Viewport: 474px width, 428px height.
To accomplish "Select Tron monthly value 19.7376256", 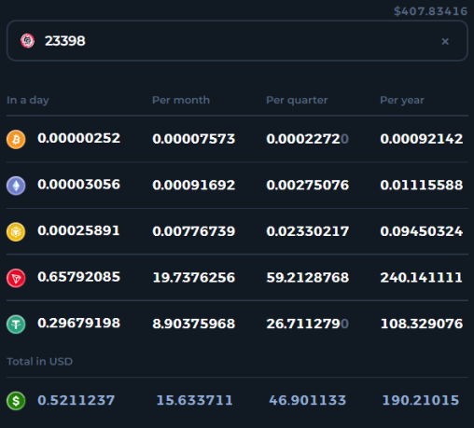I will pyautogui.click(x=194, y=278).
